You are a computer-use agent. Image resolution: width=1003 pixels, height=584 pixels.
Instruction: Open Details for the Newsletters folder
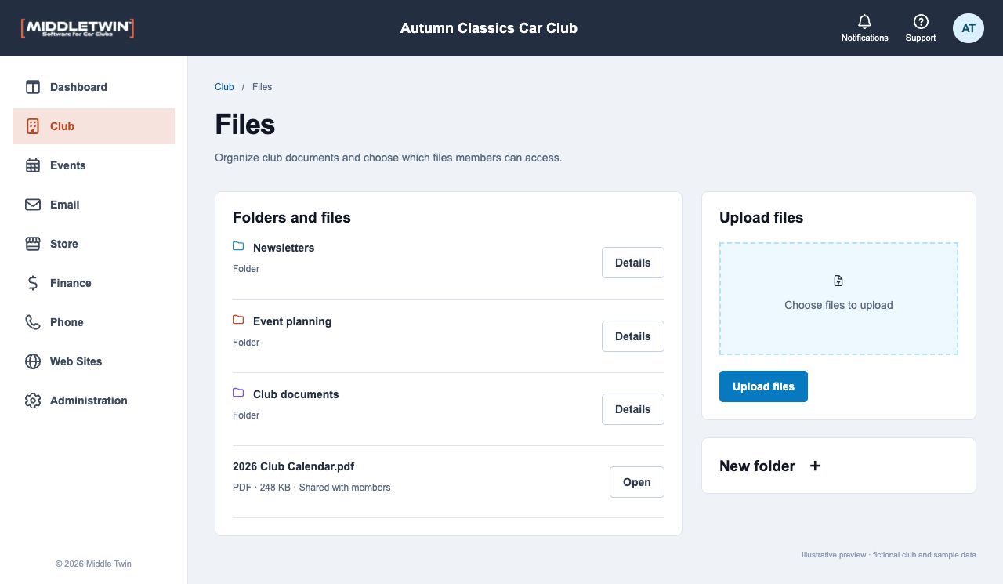pyautogui.click(x=633, y=263)
